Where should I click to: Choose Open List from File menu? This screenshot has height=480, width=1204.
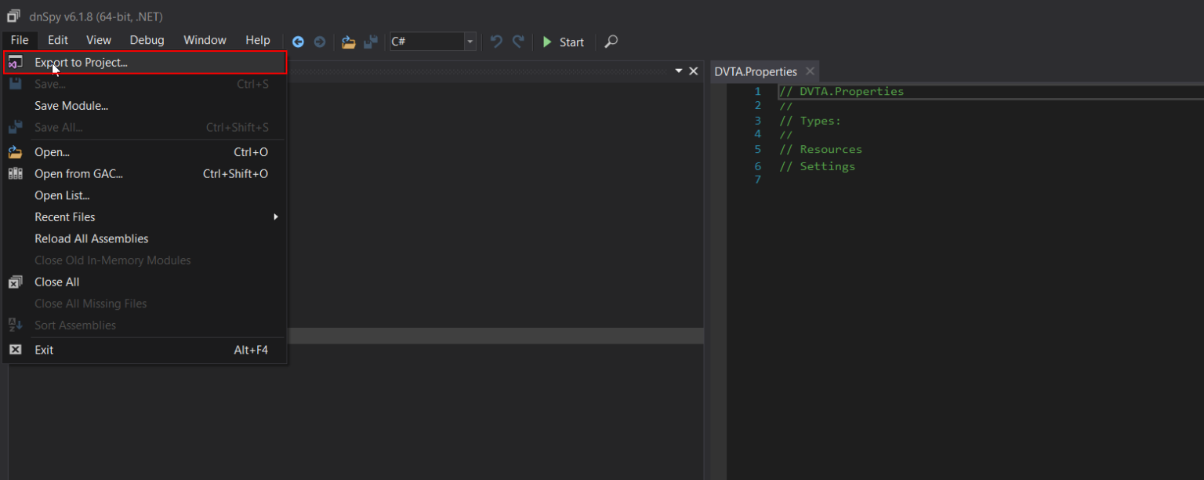[145, 195]
